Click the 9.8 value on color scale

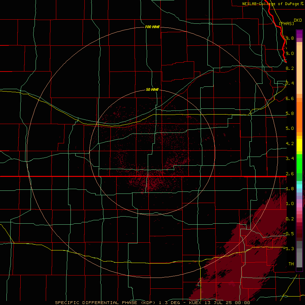click(290, 38)
